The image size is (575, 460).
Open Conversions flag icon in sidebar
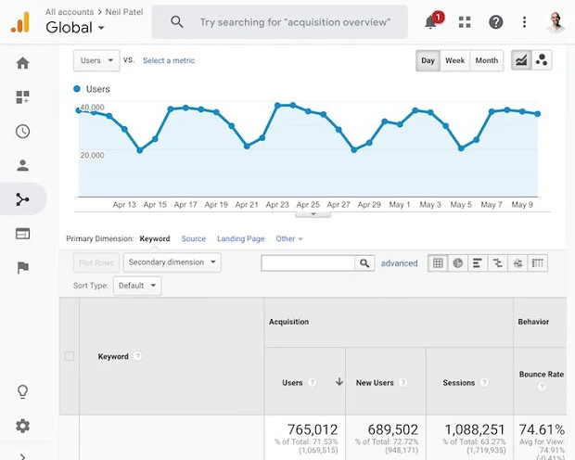[x=22, y=268]
